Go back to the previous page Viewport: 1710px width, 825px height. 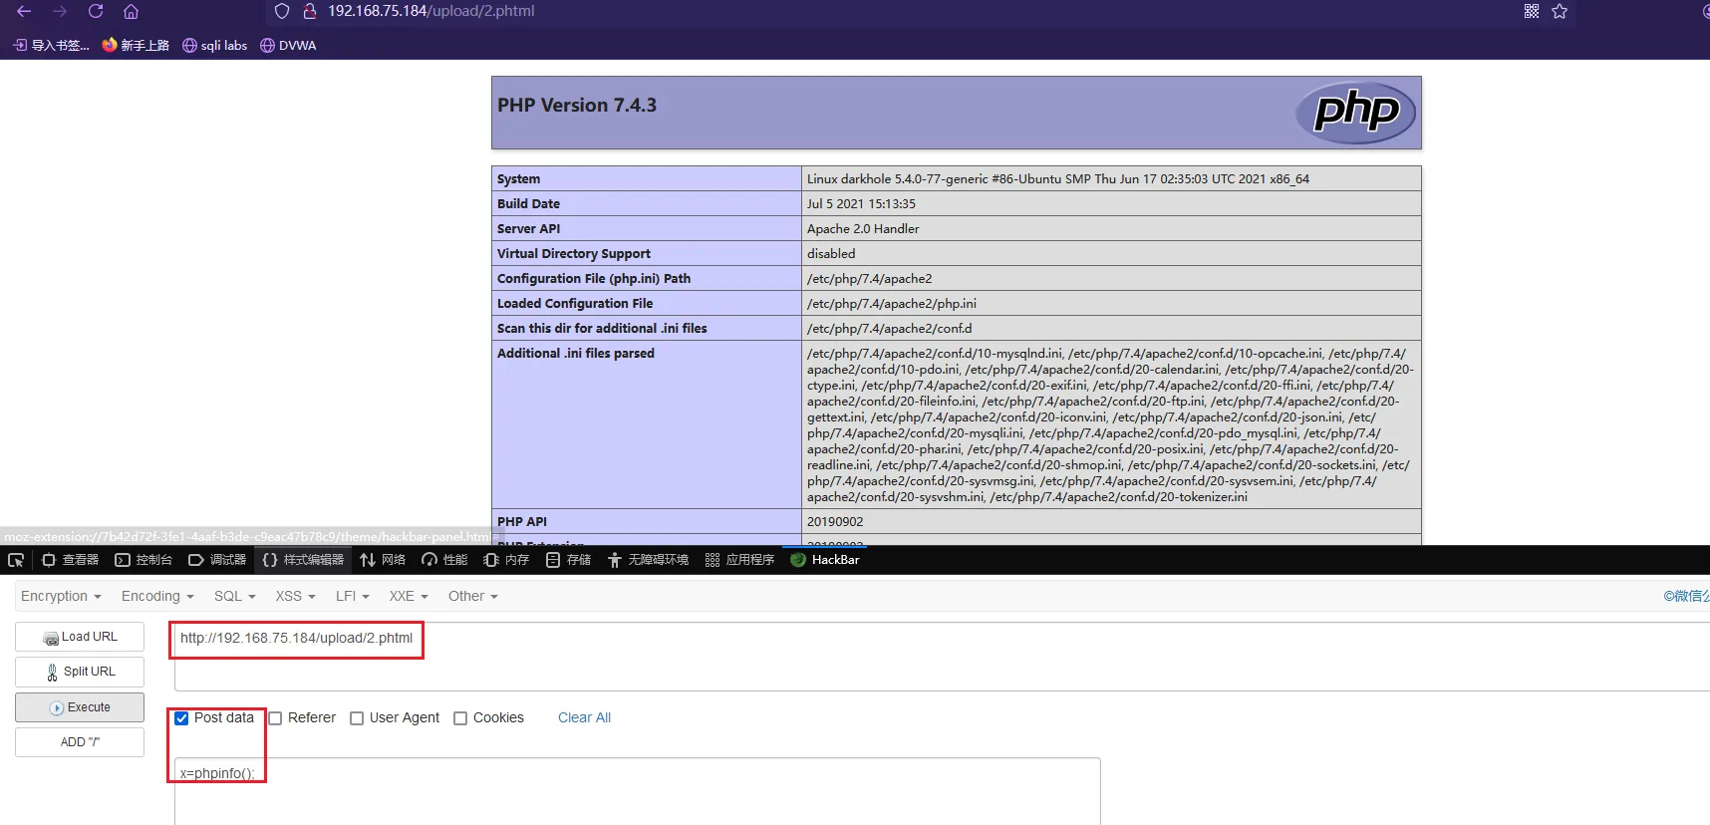tap(24, 11)
